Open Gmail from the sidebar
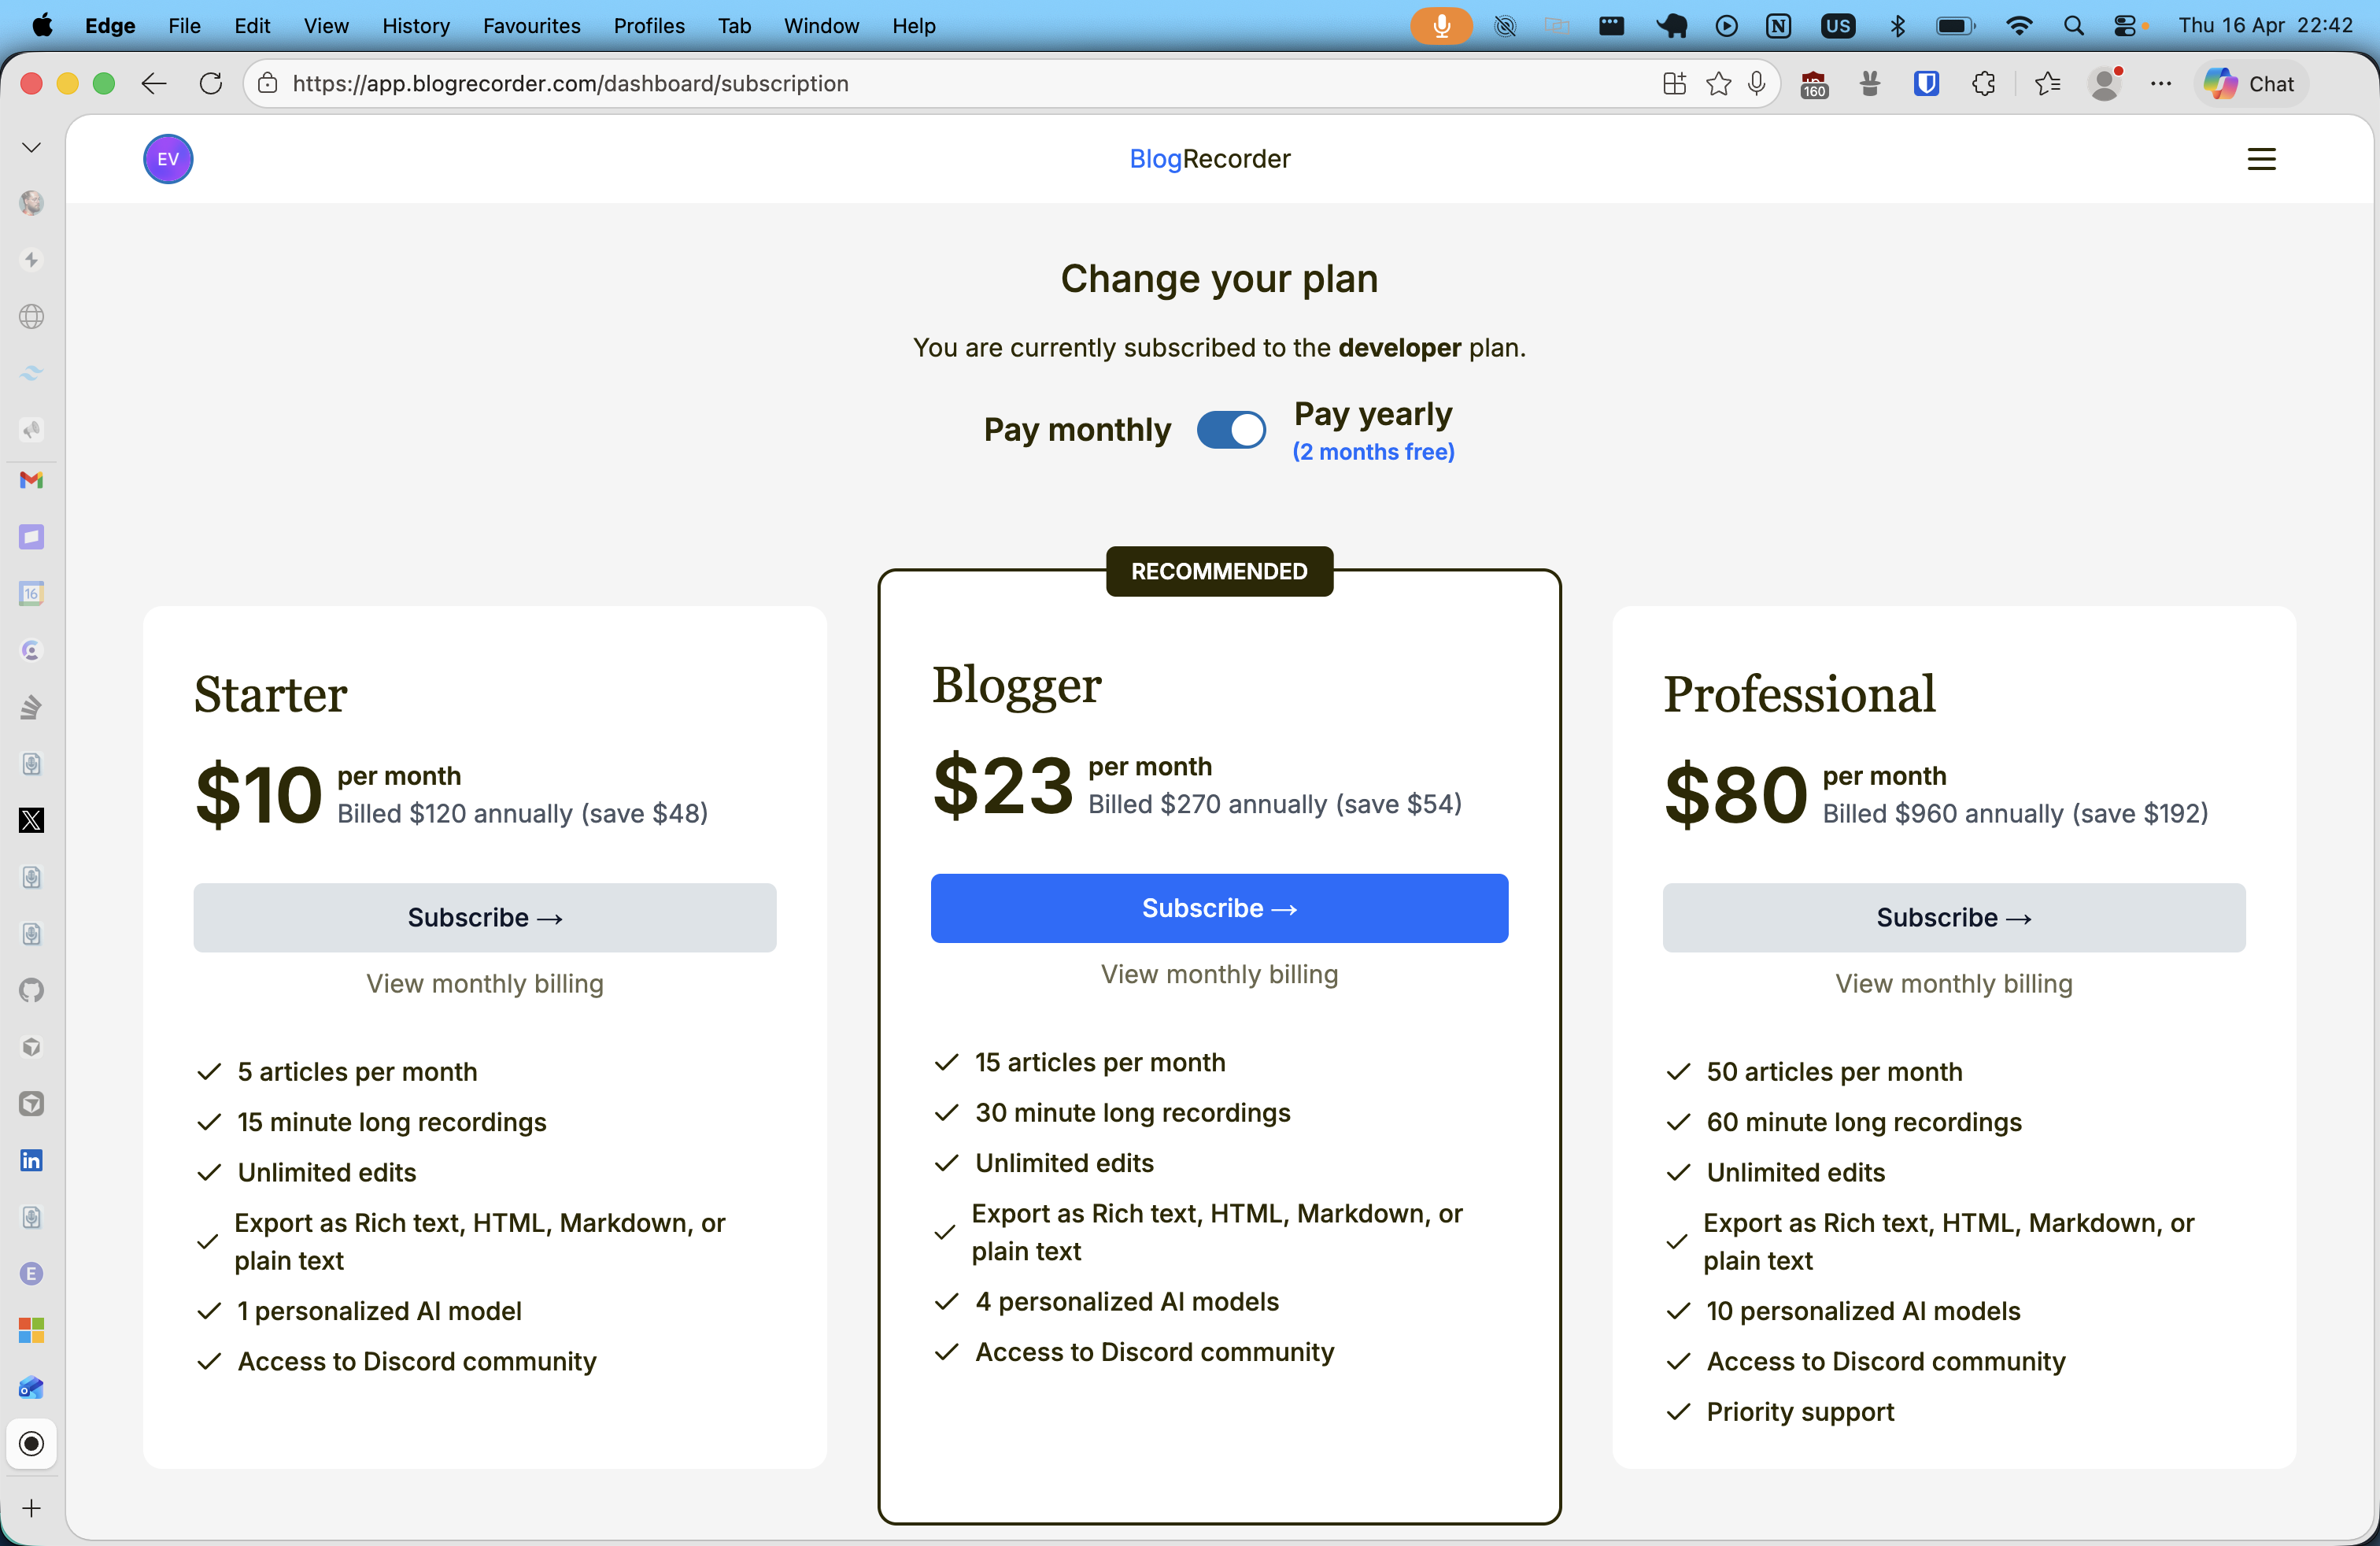Screen dimensions: 2380x1546 31,481
